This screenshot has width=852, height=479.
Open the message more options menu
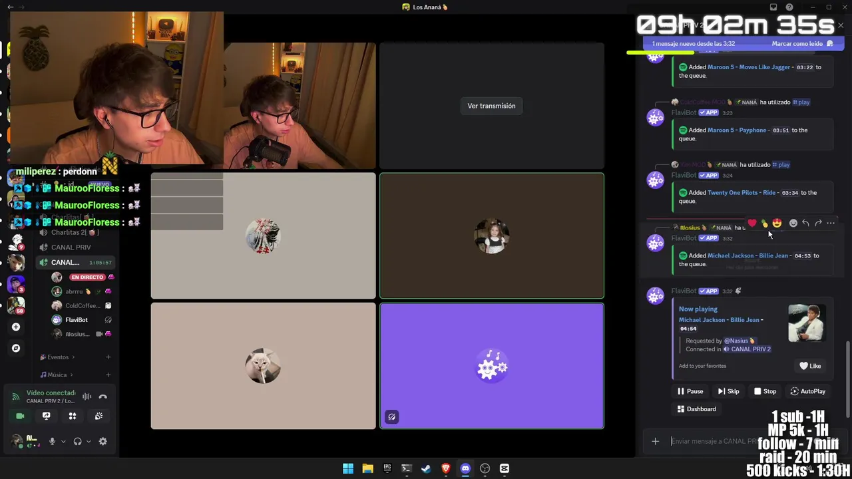831,224
